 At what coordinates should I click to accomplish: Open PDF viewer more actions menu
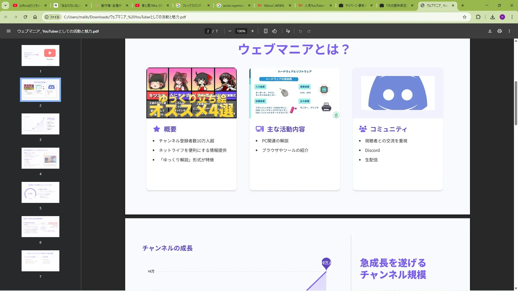509,31
